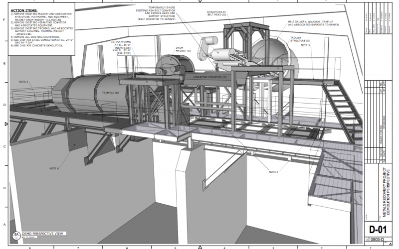Select the NOTE 6 annotation
The image size is (399, 249).
(54, 168)
